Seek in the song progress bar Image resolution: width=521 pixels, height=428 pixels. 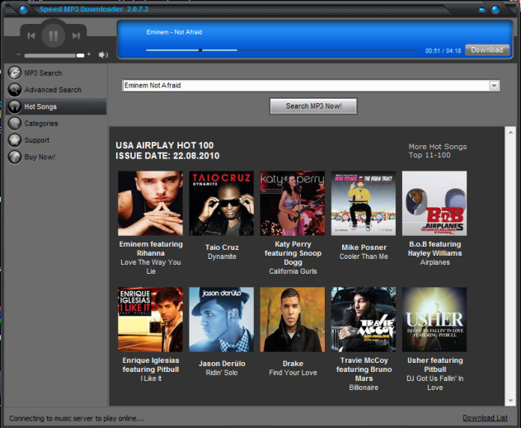click(281, 50)
